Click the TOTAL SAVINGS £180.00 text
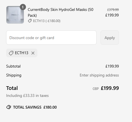 [x=35, y=107]
